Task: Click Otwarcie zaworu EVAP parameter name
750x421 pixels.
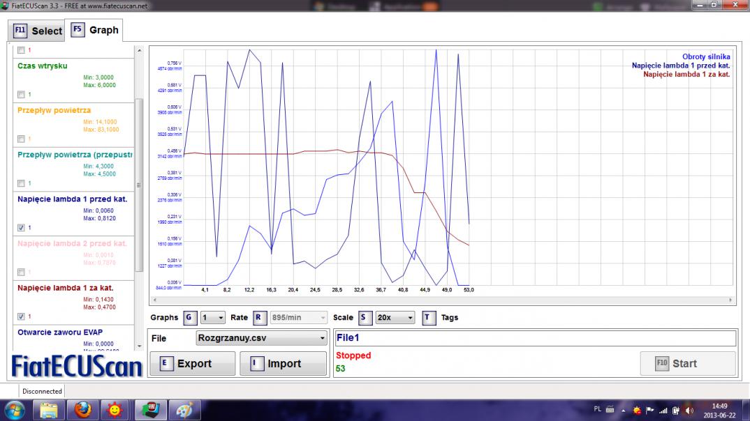Action: (x=60, y=332)
